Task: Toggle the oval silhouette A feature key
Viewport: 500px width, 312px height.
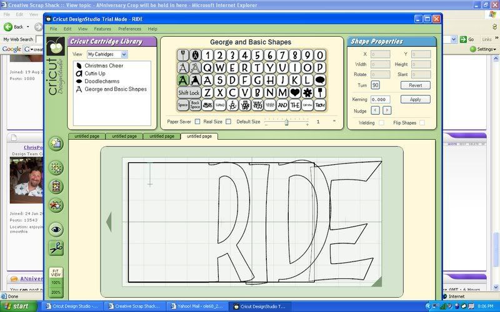Action: pyautogui.click(x=195, y=56)
